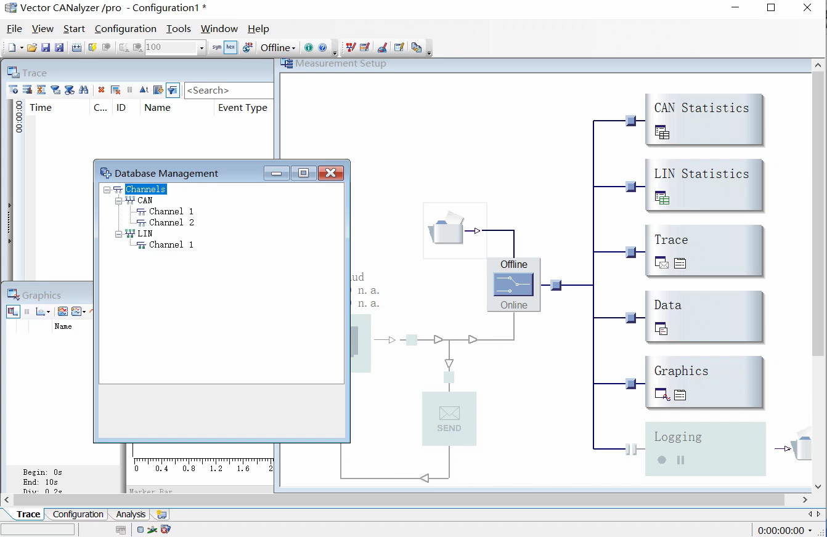
Task: Open the Window menu
Action: (219, 28)
